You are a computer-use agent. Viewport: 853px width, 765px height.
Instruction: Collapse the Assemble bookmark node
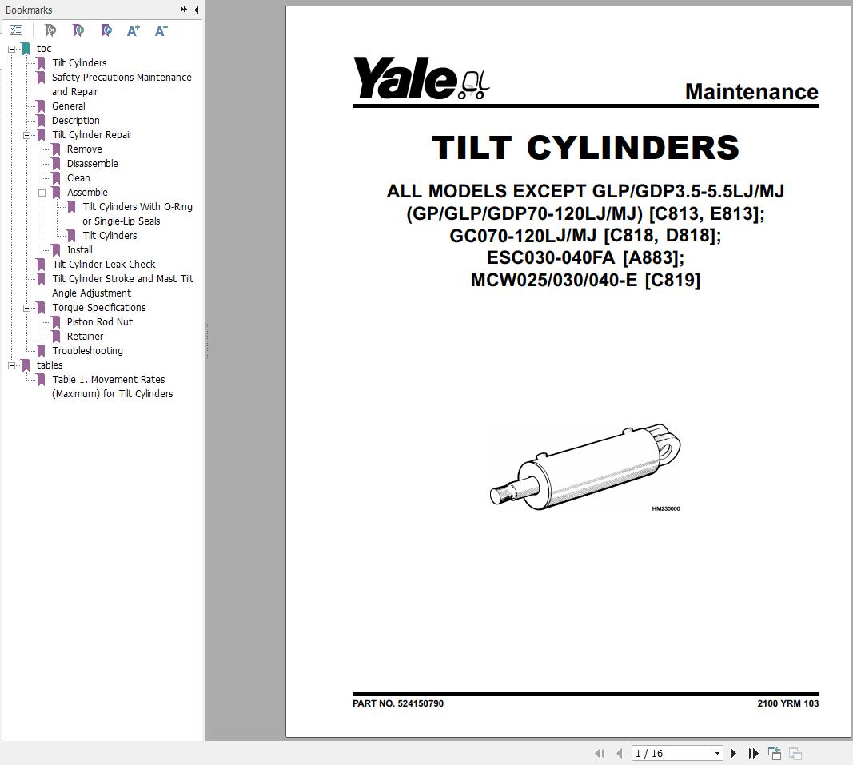tap(42, 193)
